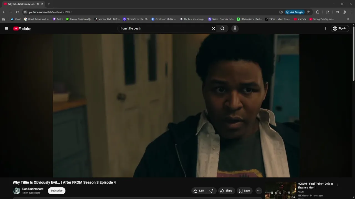Open more actions below video
Image resolution: width=355 pixels, height=199 pixels.
click(259, 191)
